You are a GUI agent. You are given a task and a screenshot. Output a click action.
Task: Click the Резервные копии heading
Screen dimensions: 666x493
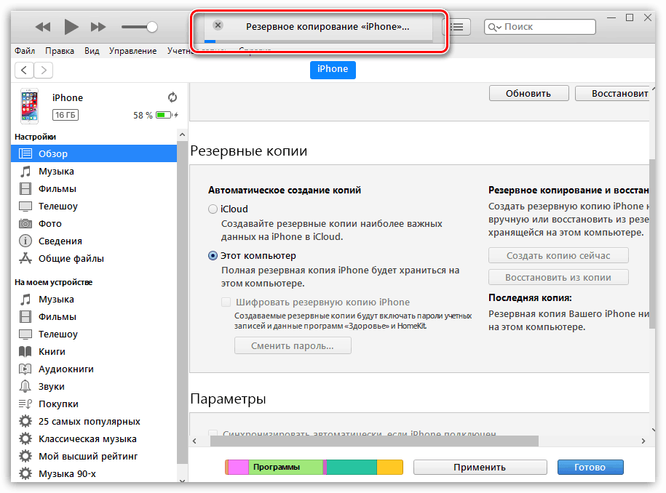coord(248,151)
